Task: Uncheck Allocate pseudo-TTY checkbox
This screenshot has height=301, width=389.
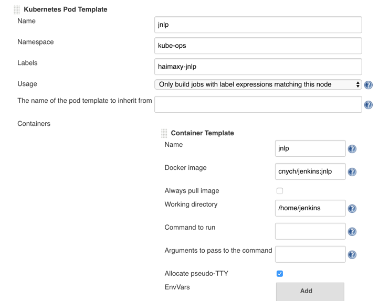Action: [280, 274]
